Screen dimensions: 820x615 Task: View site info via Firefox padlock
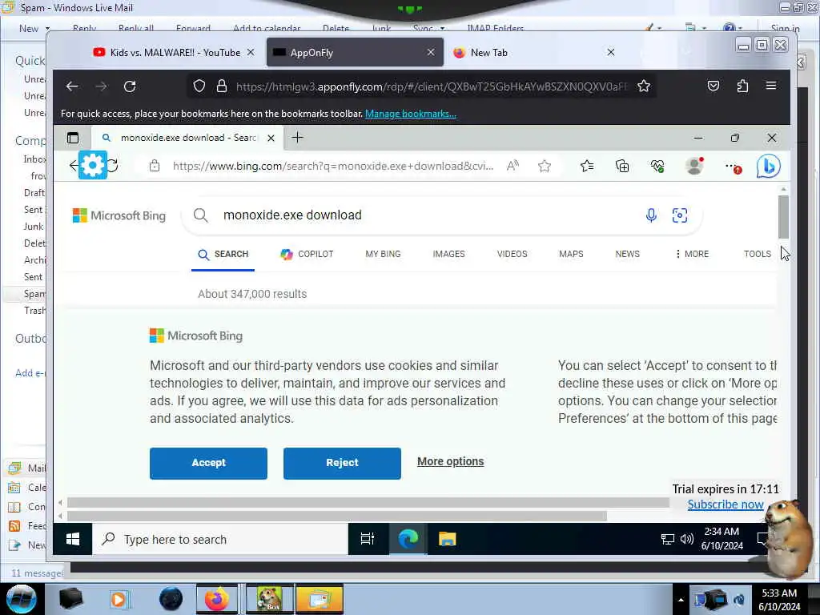pos(222,86)
